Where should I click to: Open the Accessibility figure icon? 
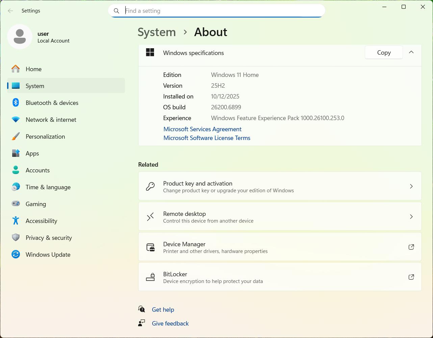click(16, 221)
